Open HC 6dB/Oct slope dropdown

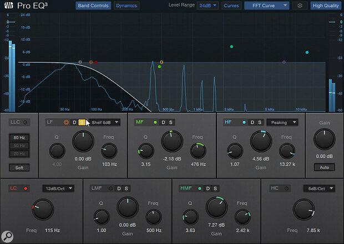(319, 189)
